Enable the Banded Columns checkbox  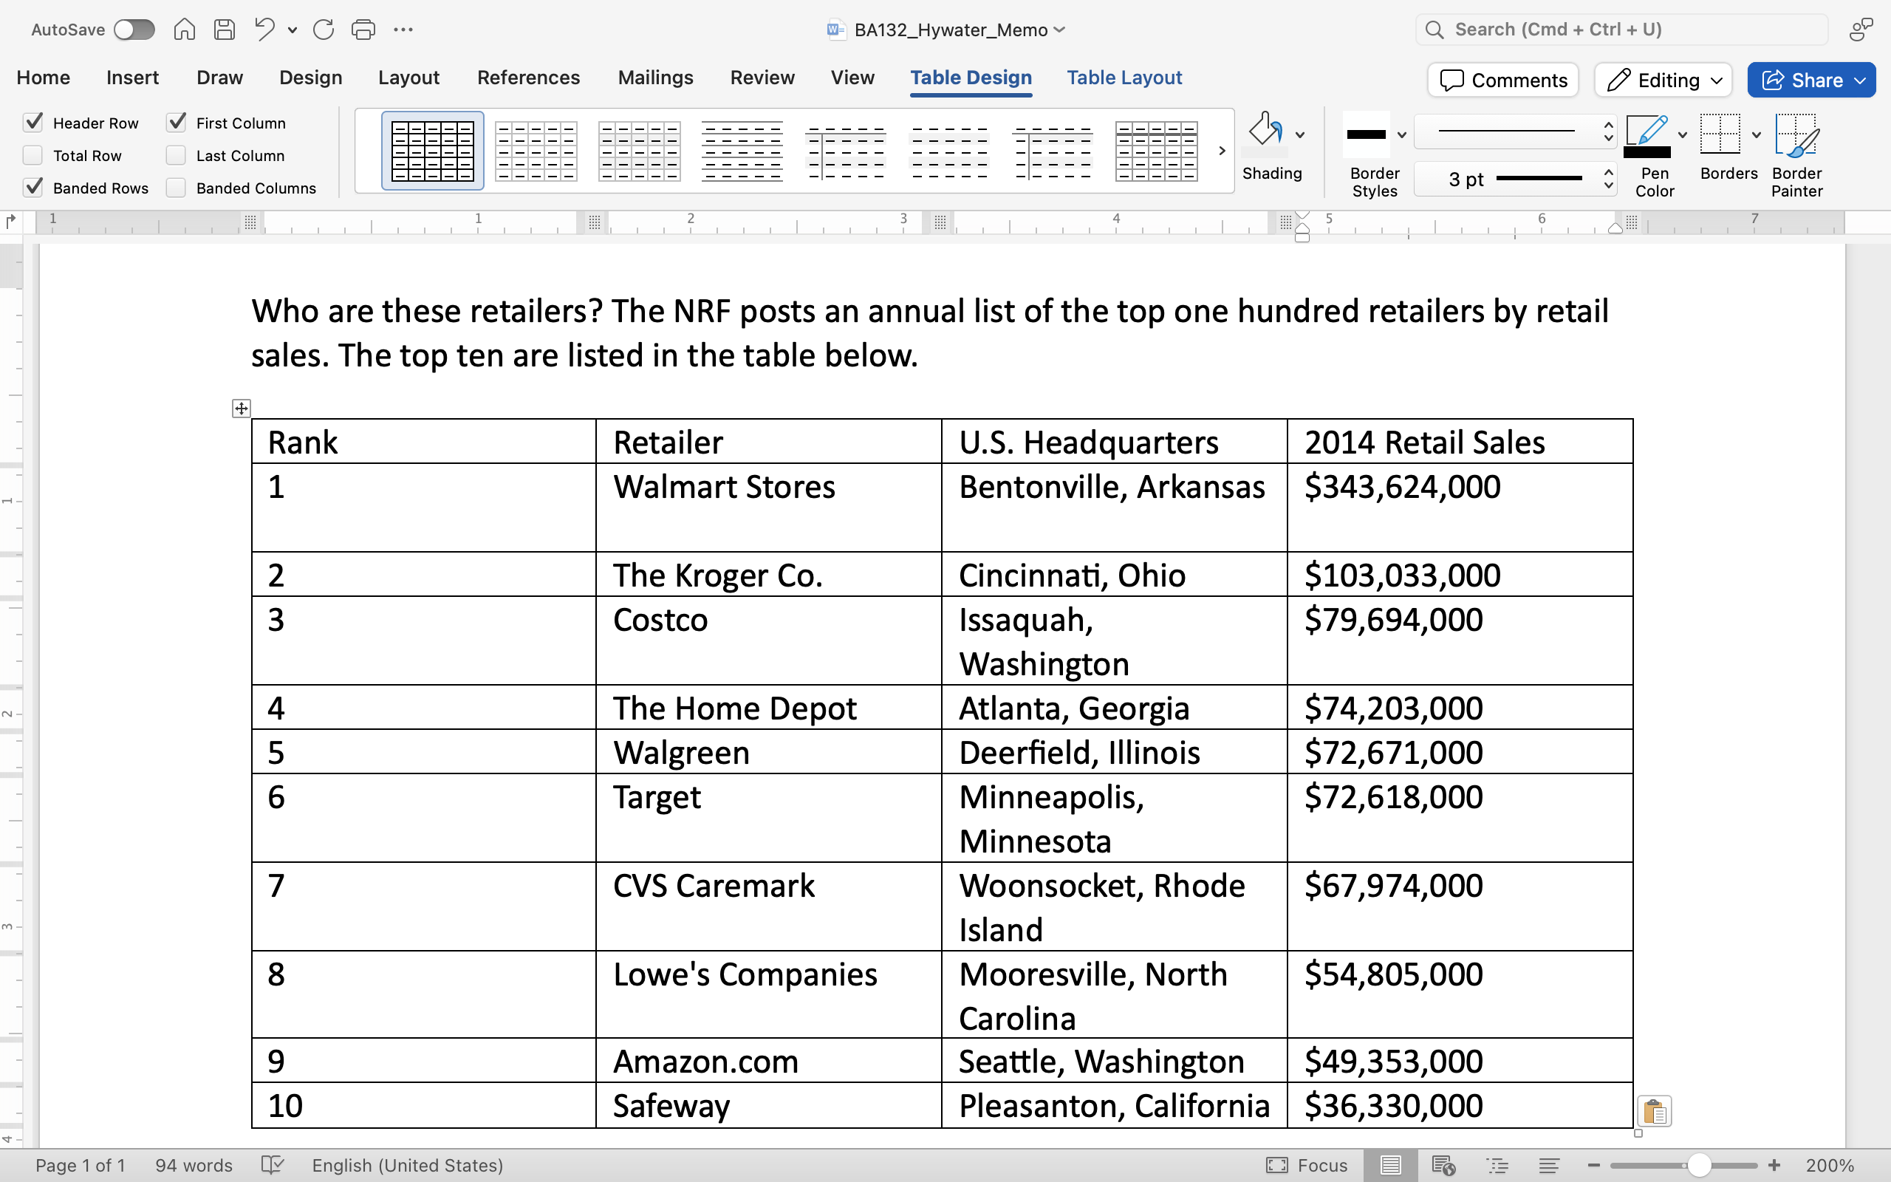(x=177, y=188)
